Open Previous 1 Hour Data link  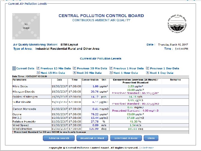[x=128, y=69]
